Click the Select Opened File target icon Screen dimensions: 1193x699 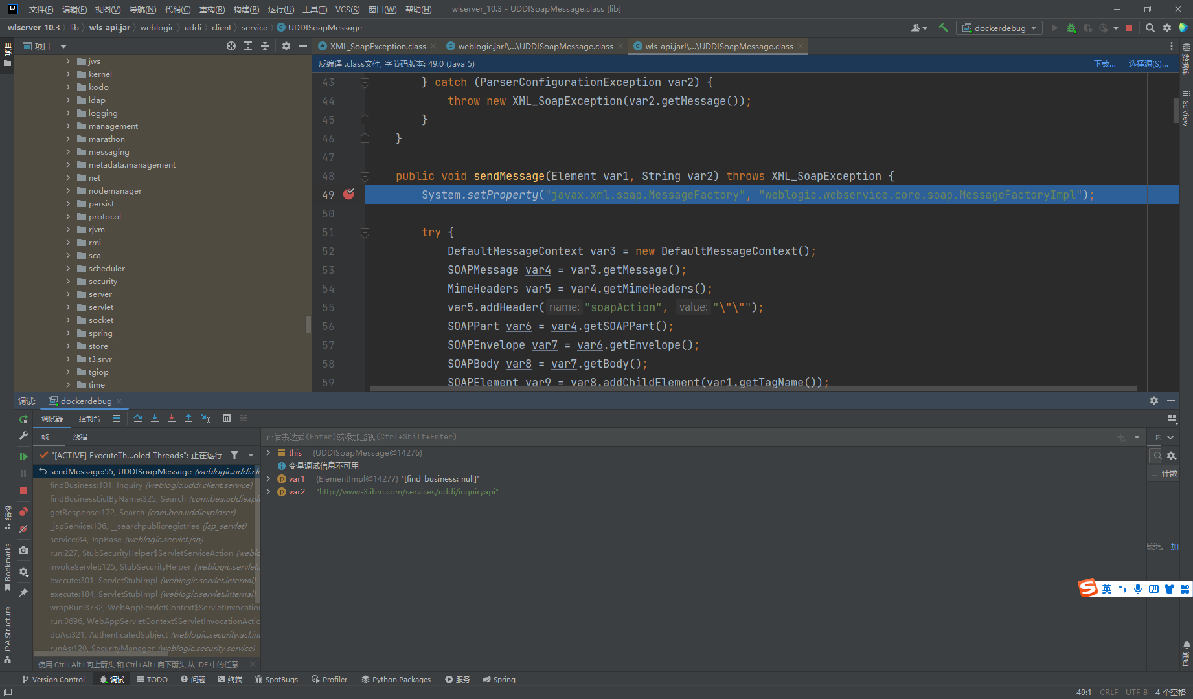[x=231, y=46]
